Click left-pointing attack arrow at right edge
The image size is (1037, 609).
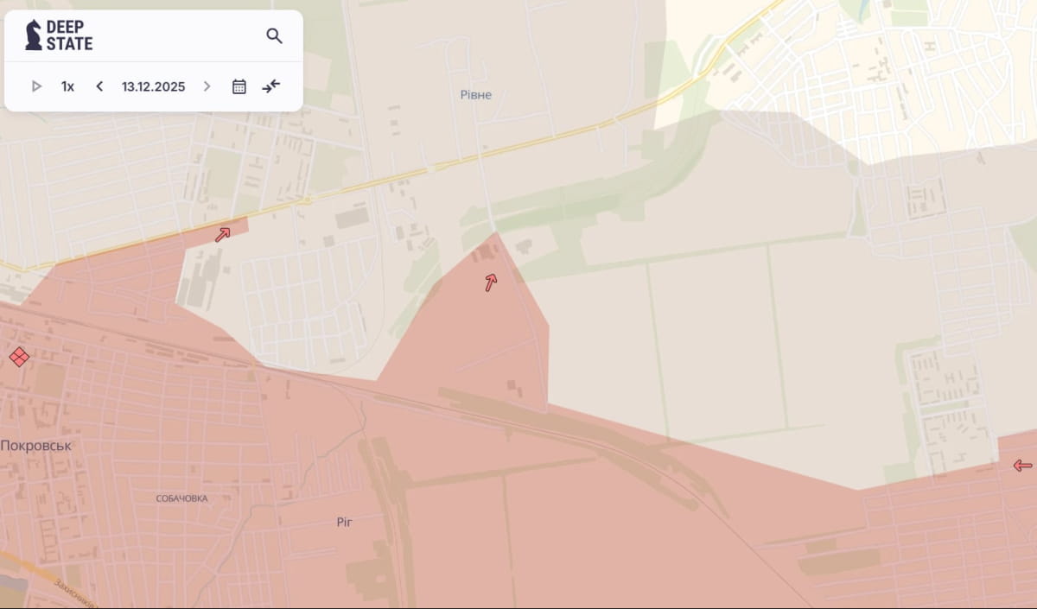click(x=1022, y=466)
